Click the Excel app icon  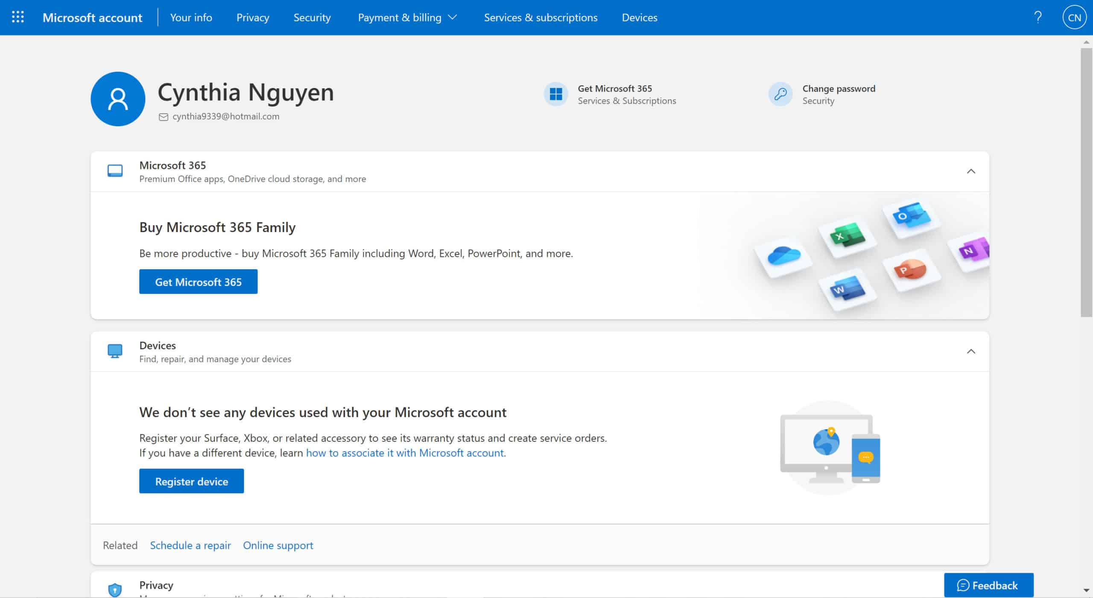point(847,236)
